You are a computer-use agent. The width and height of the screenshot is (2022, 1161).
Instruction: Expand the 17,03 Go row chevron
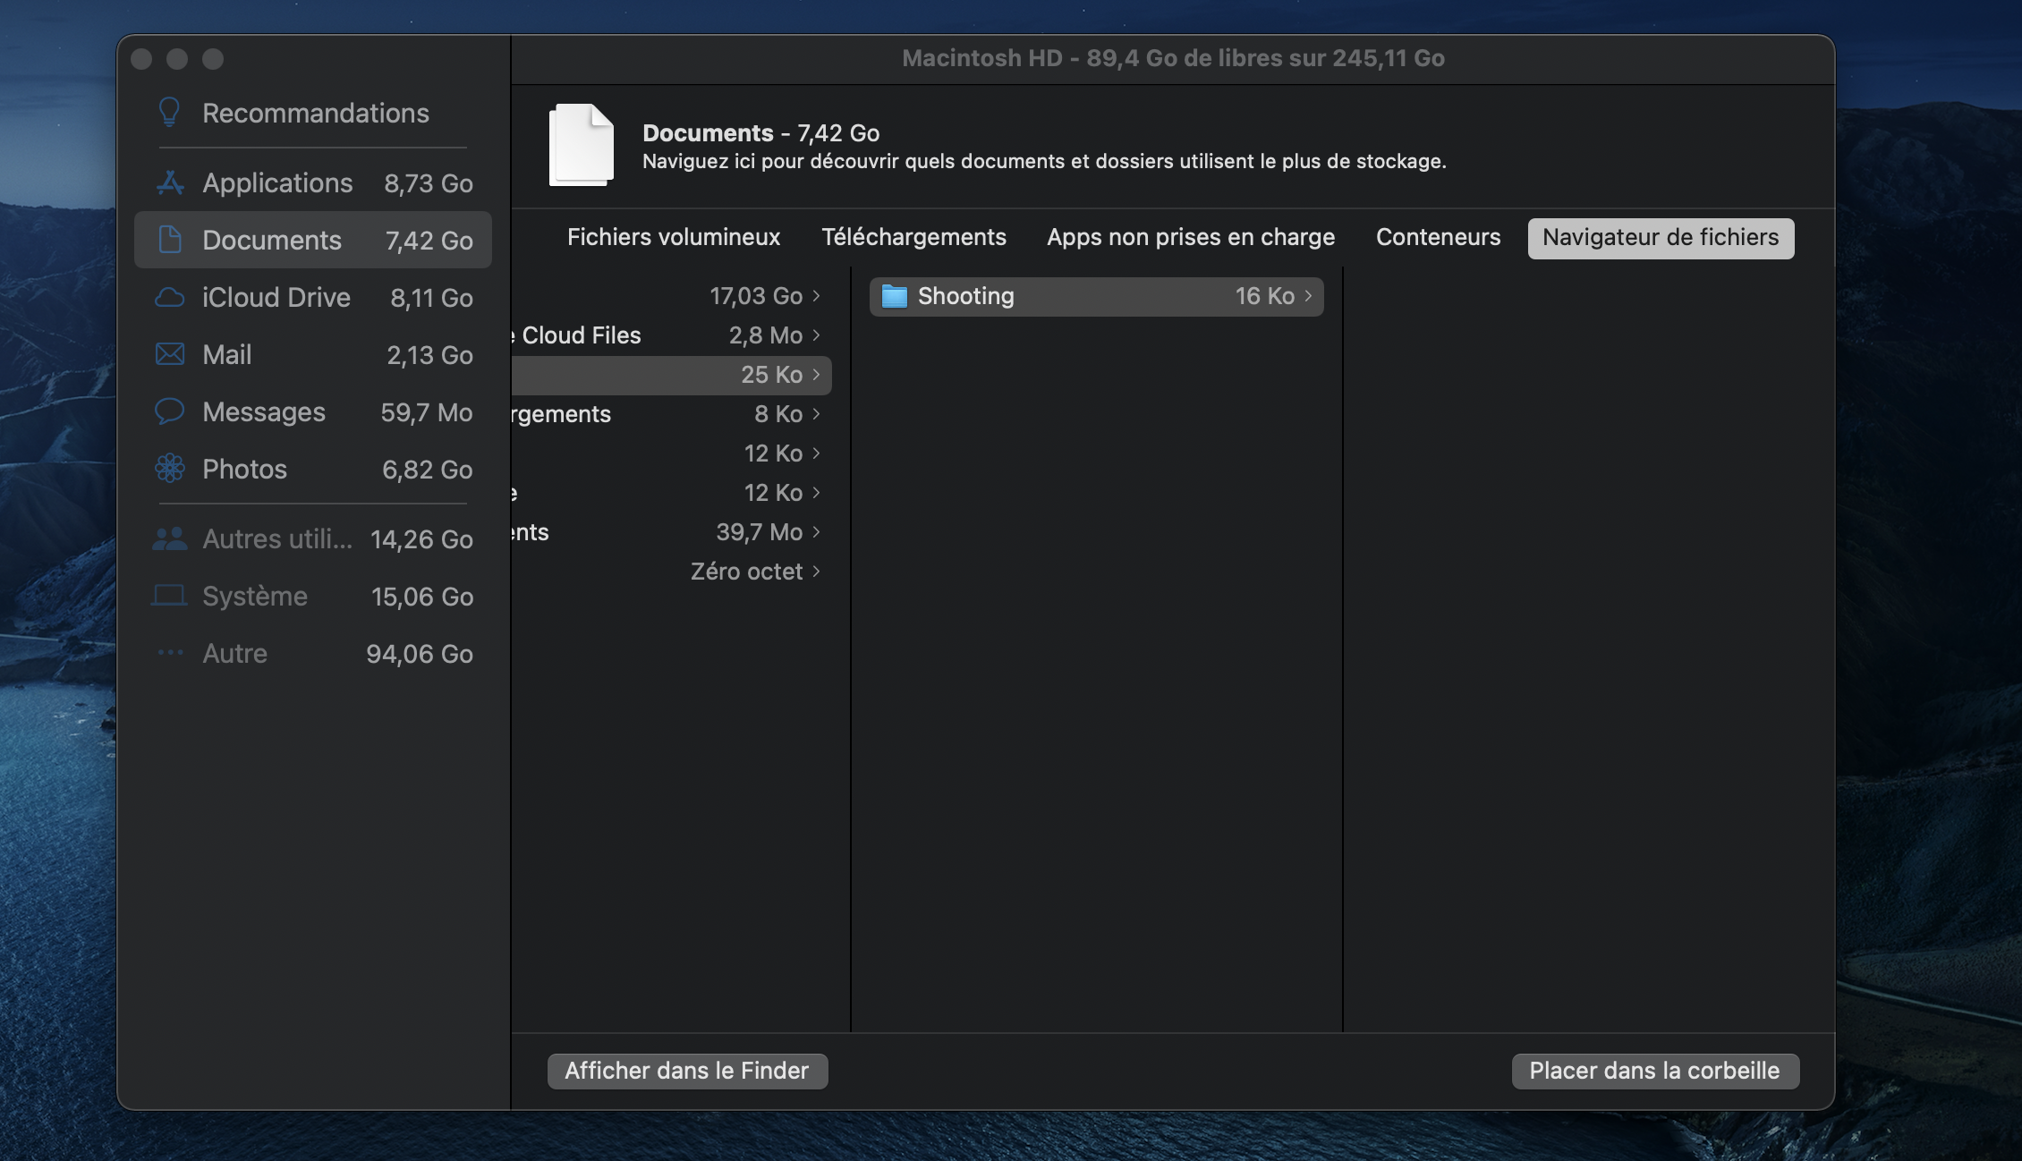[x=816, y=296]
